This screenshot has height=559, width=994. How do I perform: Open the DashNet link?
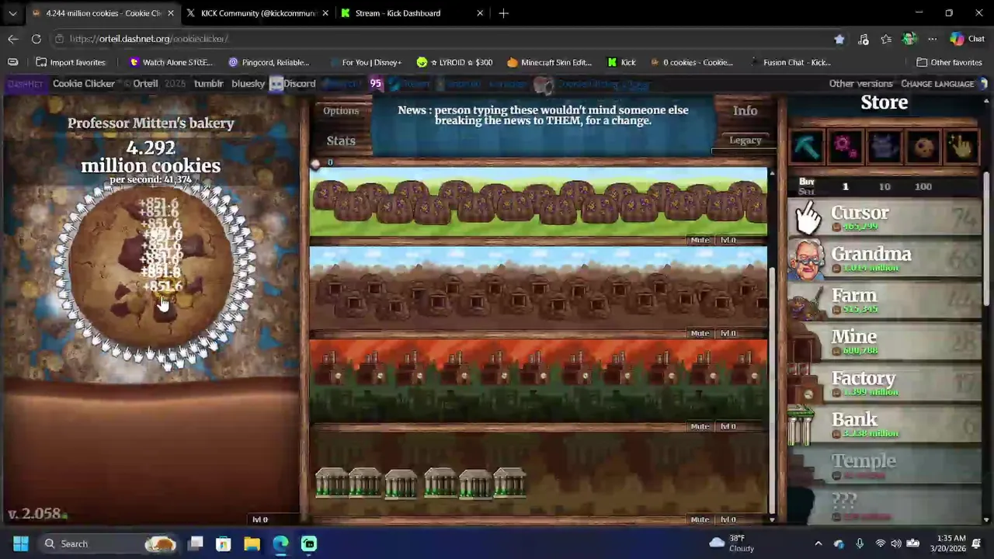pos(25,84)
